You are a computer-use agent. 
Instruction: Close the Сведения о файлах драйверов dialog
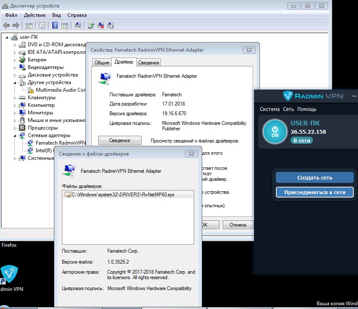pos(191,154)
